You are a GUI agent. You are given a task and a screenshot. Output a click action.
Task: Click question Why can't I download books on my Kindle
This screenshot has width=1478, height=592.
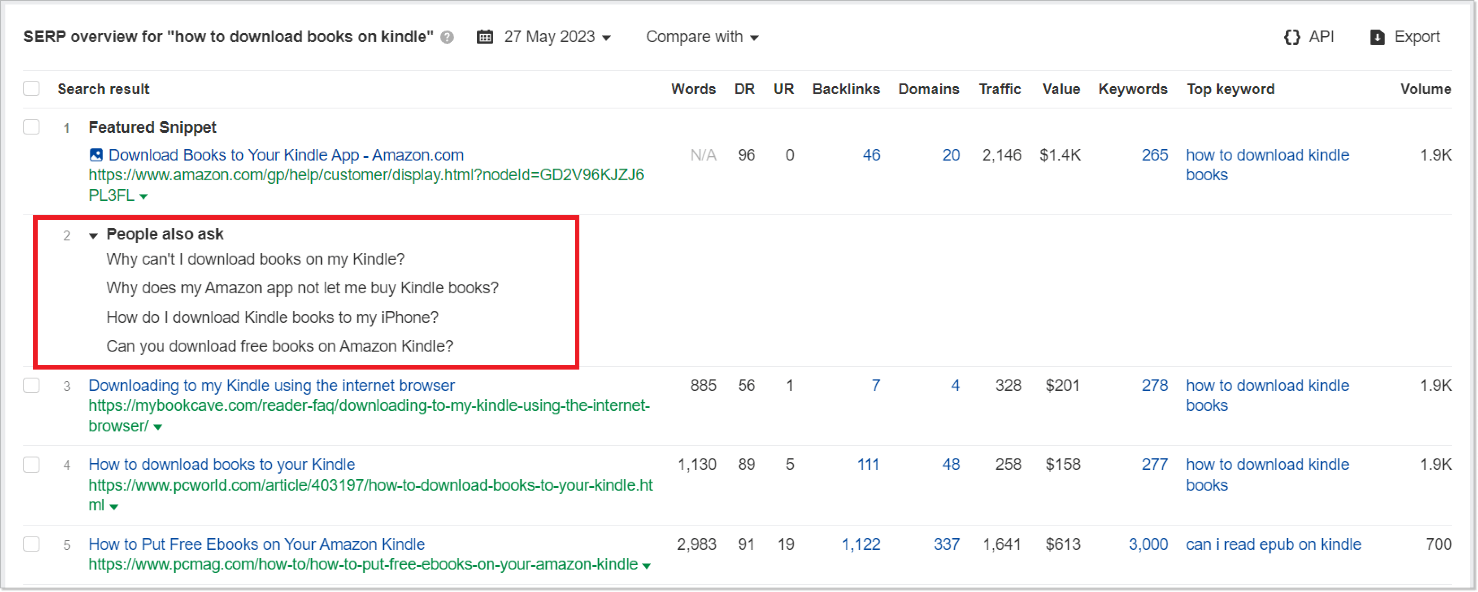(x=255, y=259)
